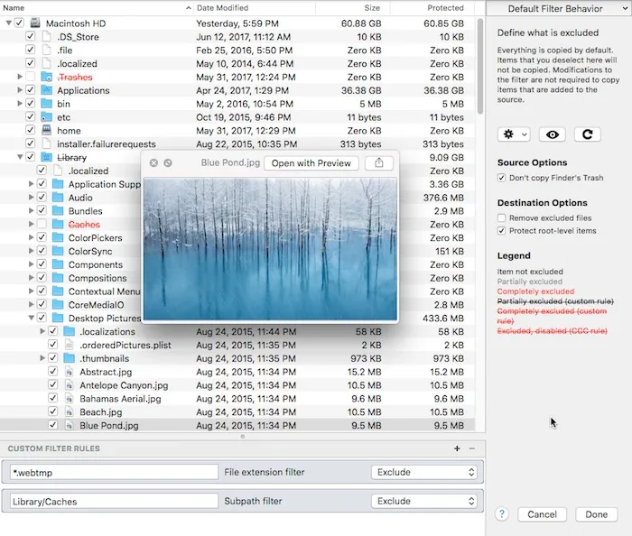632x536 pixels.
Task: Open Exclude dropdown for Library/Caches rule
Action: tap(424, 501)
